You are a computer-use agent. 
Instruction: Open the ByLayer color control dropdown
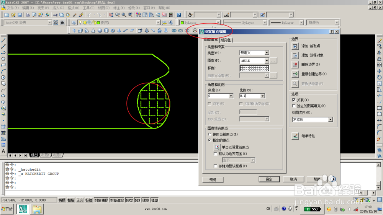pyautogui.click(x=218, y=23)
